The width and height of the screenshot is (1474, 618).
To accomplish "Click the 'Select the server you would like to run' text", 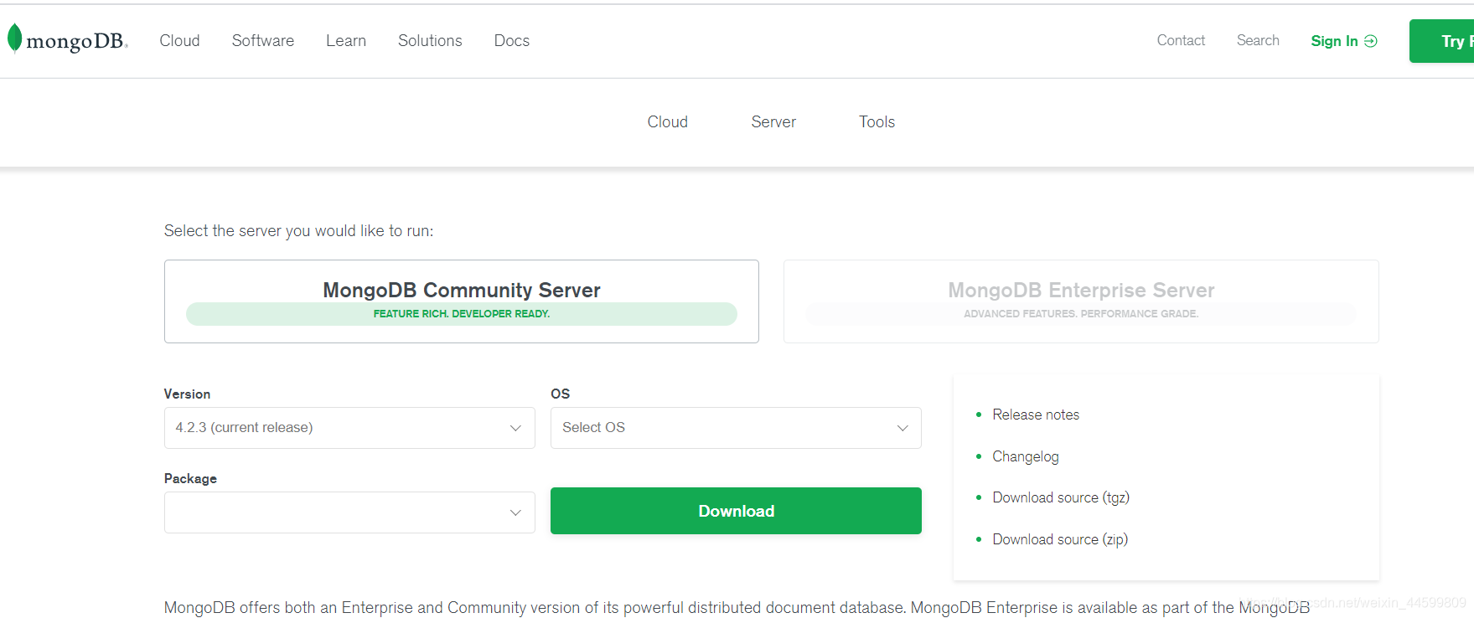I will (x=298, y=231).
